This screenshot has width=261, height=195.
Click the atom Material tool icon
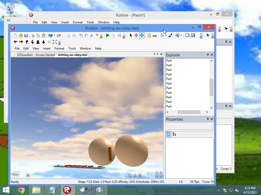pyautogui.click(x=177, y=35)
